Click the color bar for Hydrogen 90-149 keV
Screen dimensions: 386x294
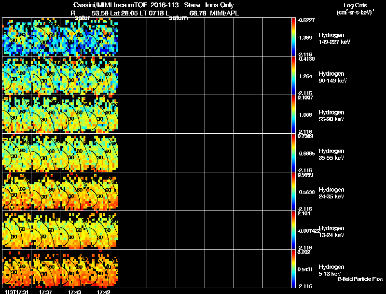(293, 76)
